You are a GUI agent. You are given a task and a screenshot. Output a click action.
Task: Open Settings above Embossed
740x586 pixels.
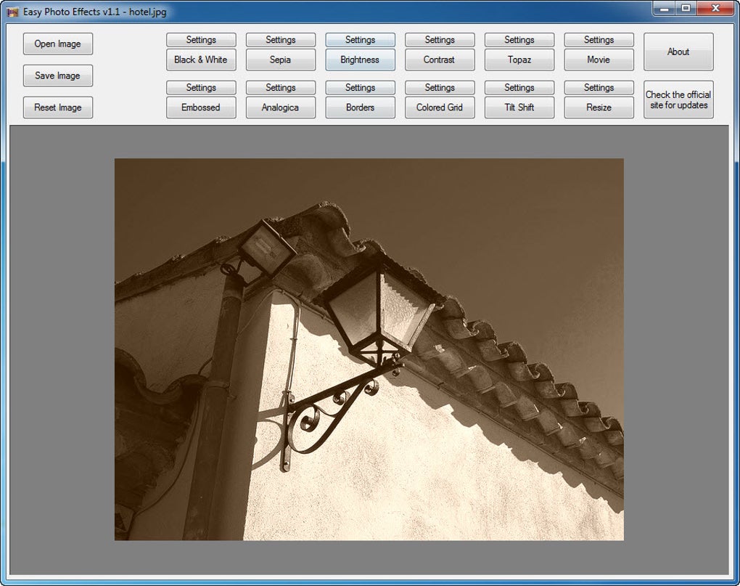201,87
